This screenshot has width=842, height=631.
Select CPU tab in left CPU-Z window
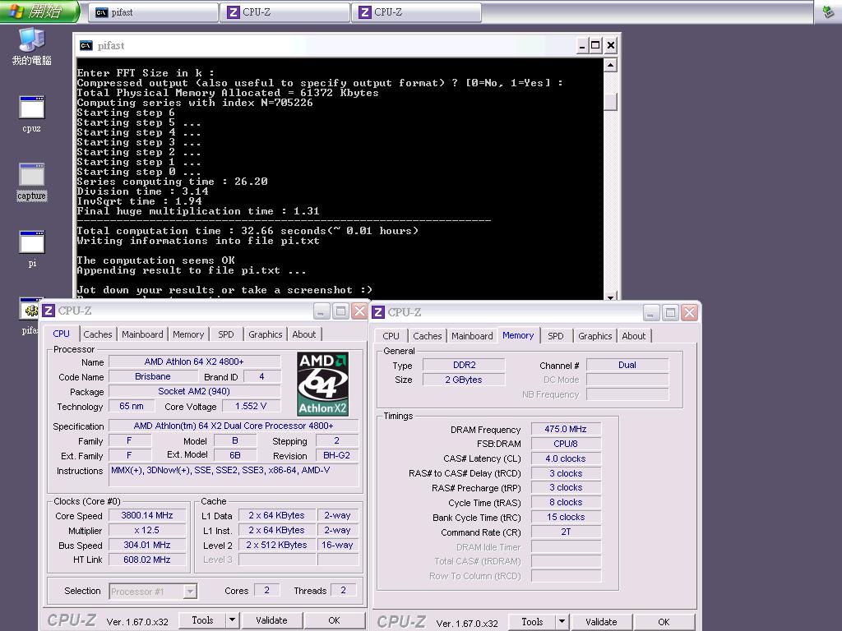[x=61, y=334]
